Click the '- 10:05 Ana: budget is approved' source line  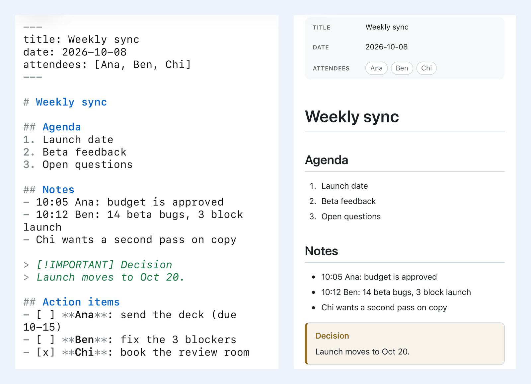(x=123, y=202)
